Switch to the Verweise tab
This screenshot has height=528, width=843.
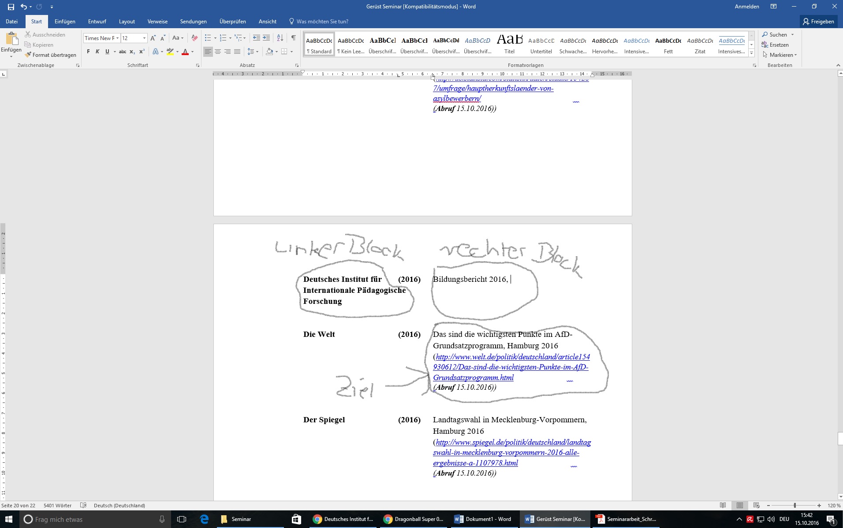[x=157, y=21]
